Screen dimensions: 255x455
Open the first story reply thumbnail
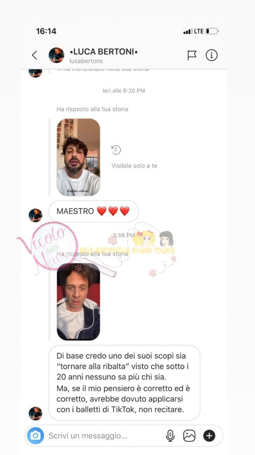coord(78,157)
